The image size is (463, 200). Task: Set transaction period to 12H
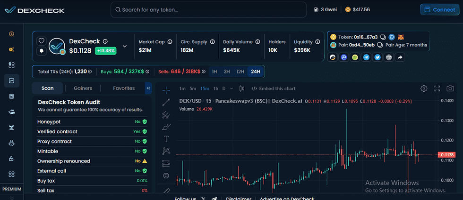coord(240,72)
